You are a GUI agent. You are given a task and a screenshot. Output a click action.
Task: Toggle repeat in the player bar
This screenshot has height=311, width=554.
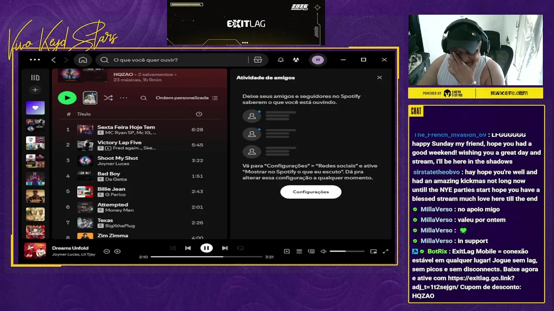(x=241, y=248)
